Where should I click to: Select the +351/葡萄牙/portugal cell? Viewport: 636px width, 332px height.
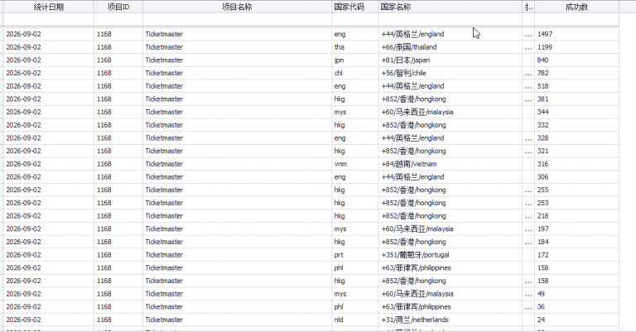coord(450,254)
